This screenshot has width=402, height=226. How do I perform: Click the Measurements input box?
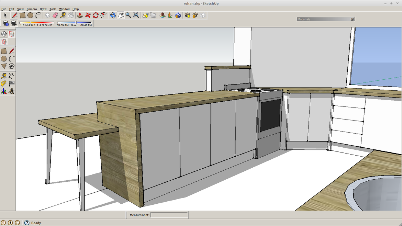[169, 215]
